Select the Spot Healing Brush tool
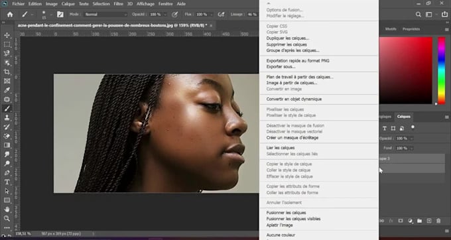 [x=7, y=99]
